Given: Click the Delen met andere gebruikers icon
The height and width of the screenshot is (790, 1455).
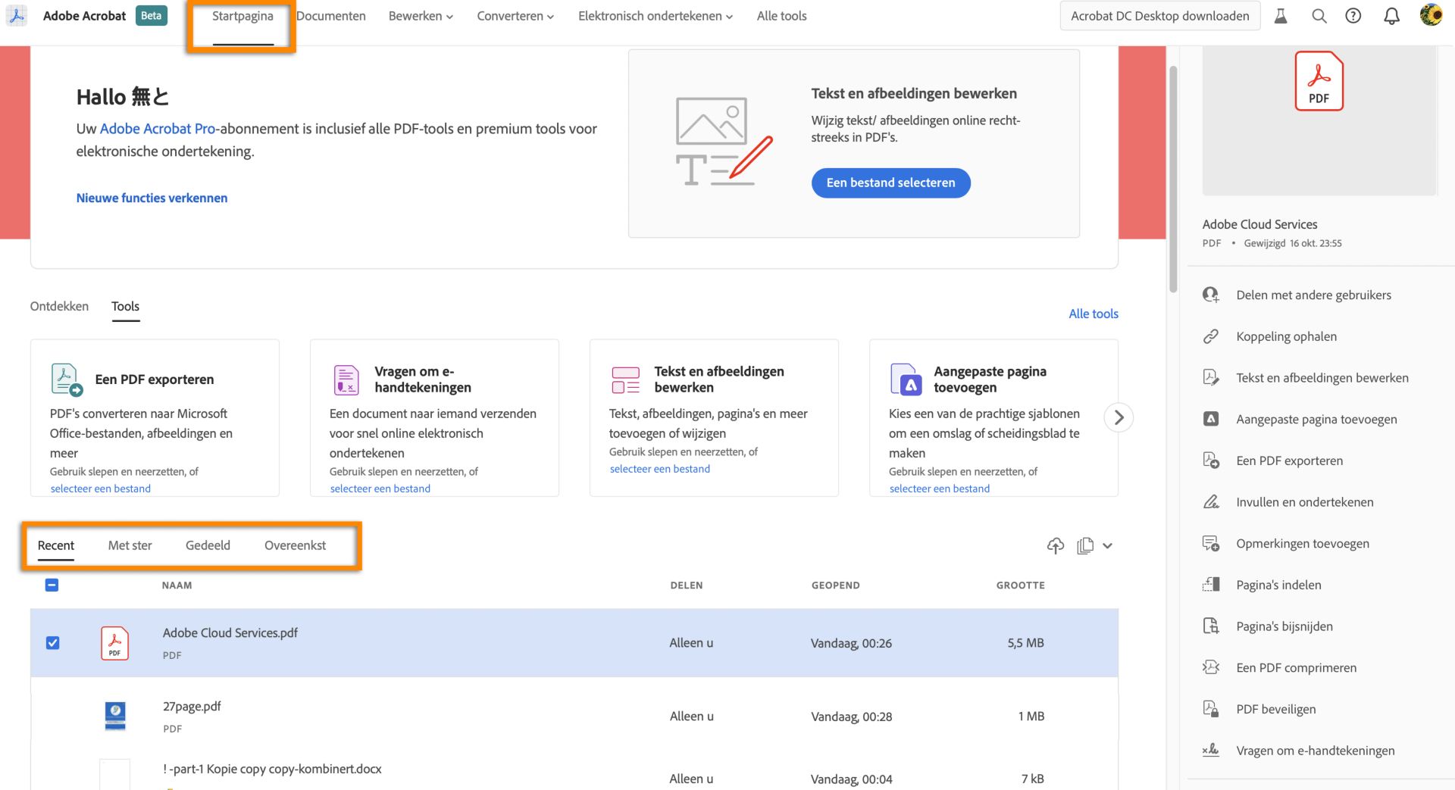Looking at the screenshot, I should pyautogui.click(x=1211, y=295).
